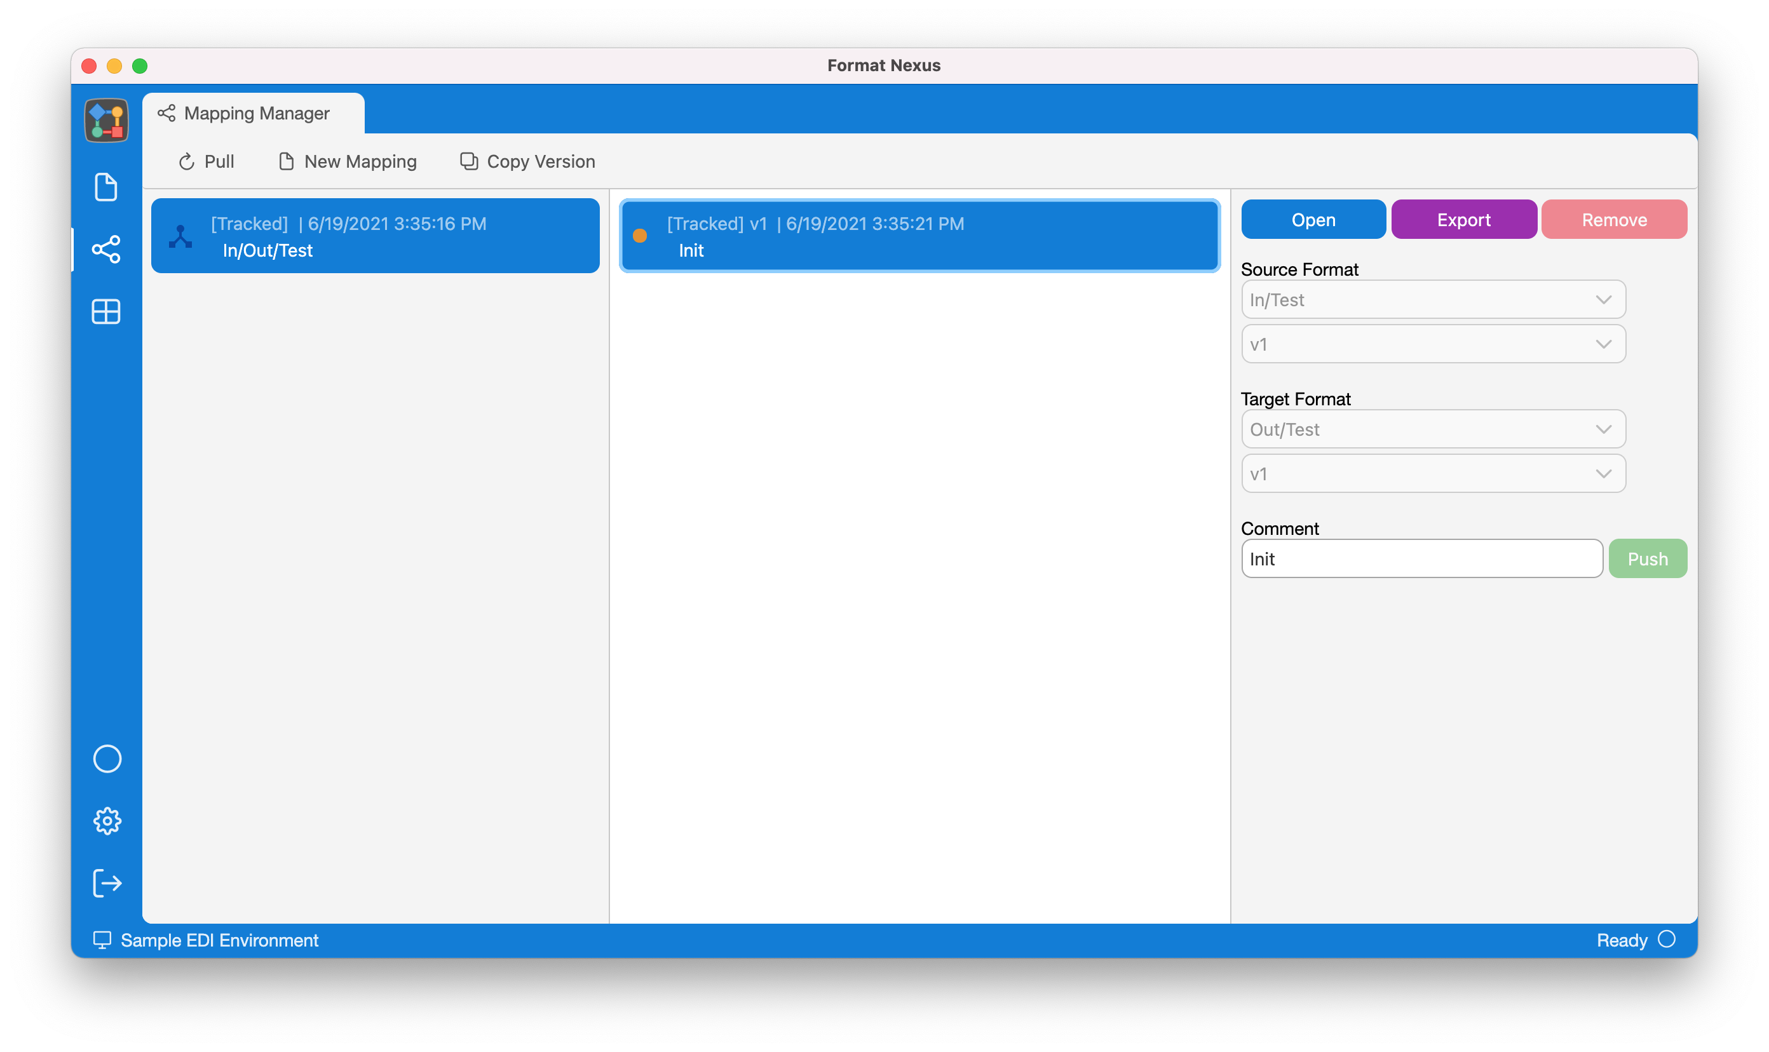Select the mapping share-nodes sidebar icon
This screenshot has width=1769, height=1052.
pos(106,250)
